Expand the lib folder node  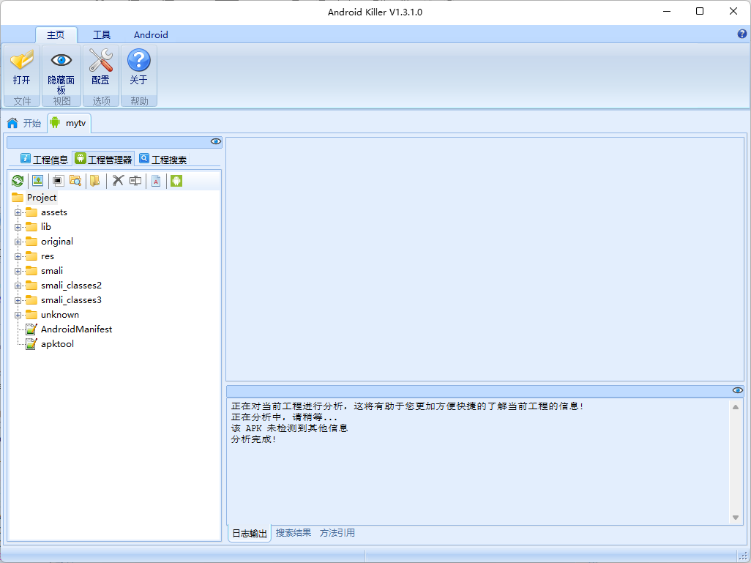coord(18,227)
